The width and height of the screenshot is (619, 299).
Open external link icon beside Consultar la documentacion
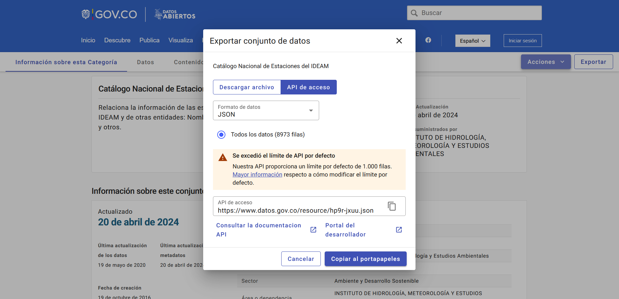[313, 230]
